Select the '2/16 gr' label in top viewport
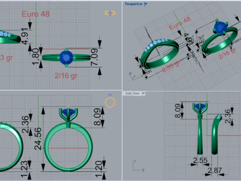241x181 pixels. [66, 76]
